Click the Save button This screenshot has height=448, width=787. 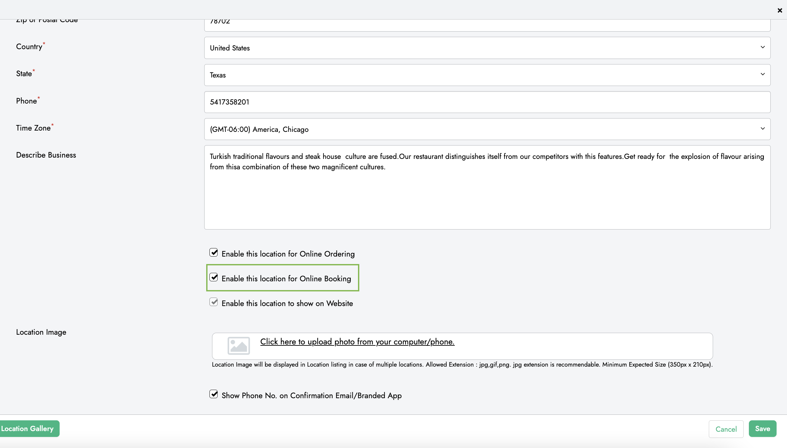pyautogui.click(x=762, y=429)
